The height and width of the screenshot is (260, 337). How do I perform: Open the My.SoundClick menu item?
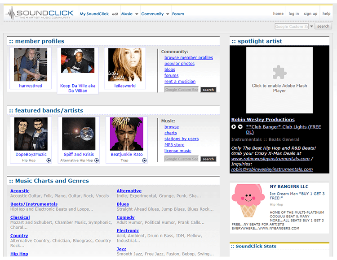pyautogui.click(x=94, y=14)
